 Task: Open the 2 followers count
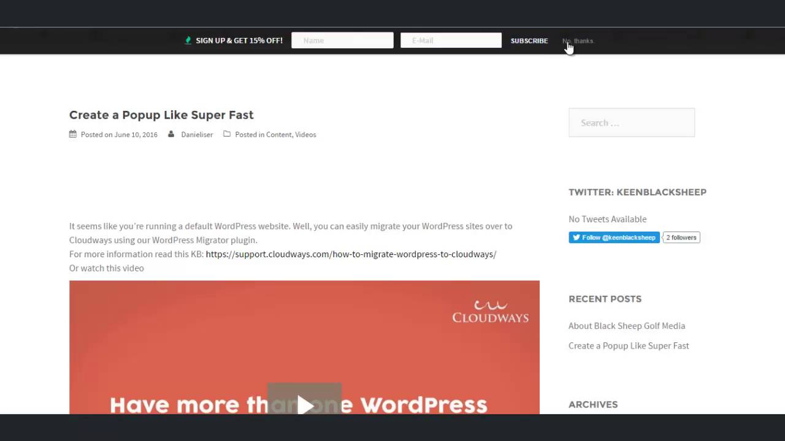point(681,238)
